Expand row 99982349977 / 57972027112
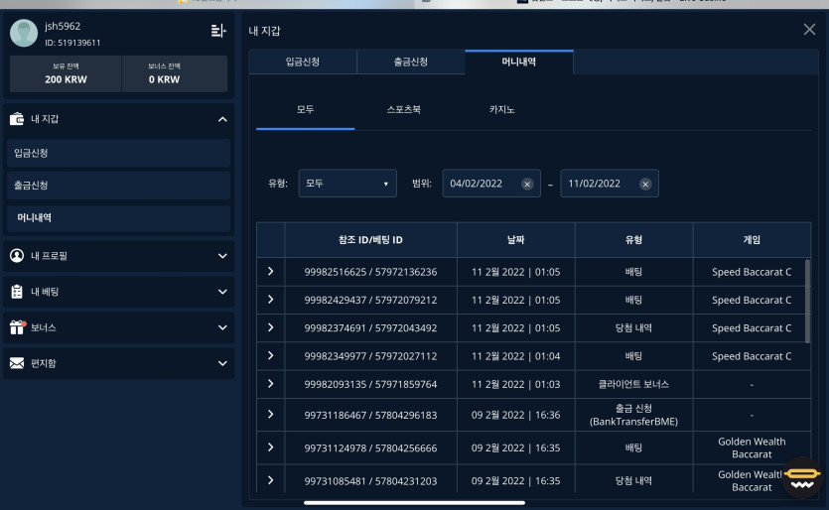Screen dimensions: 829x510 (x=271, y=355)
